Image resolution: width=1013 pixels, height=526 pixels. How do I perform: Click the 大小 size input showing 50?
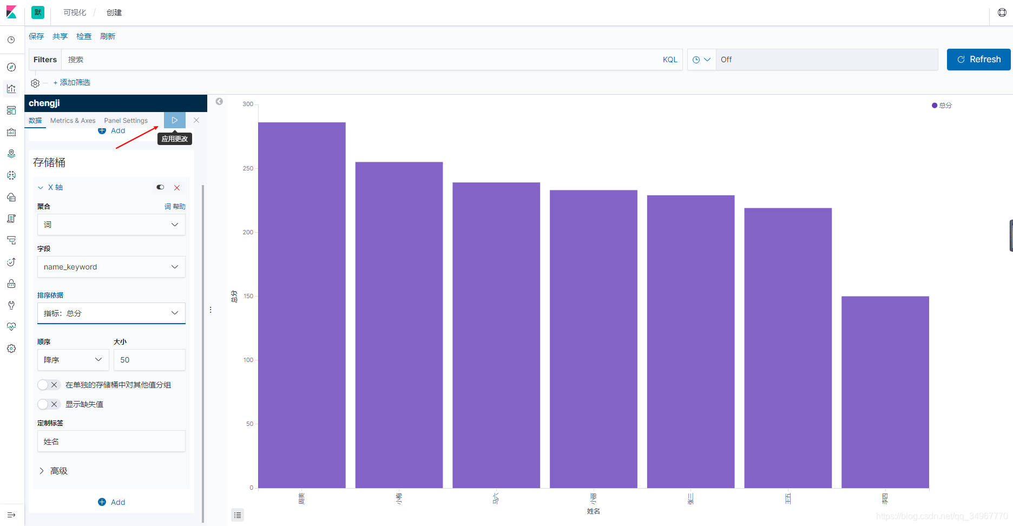pyautogui.click(x=149, y=360)
